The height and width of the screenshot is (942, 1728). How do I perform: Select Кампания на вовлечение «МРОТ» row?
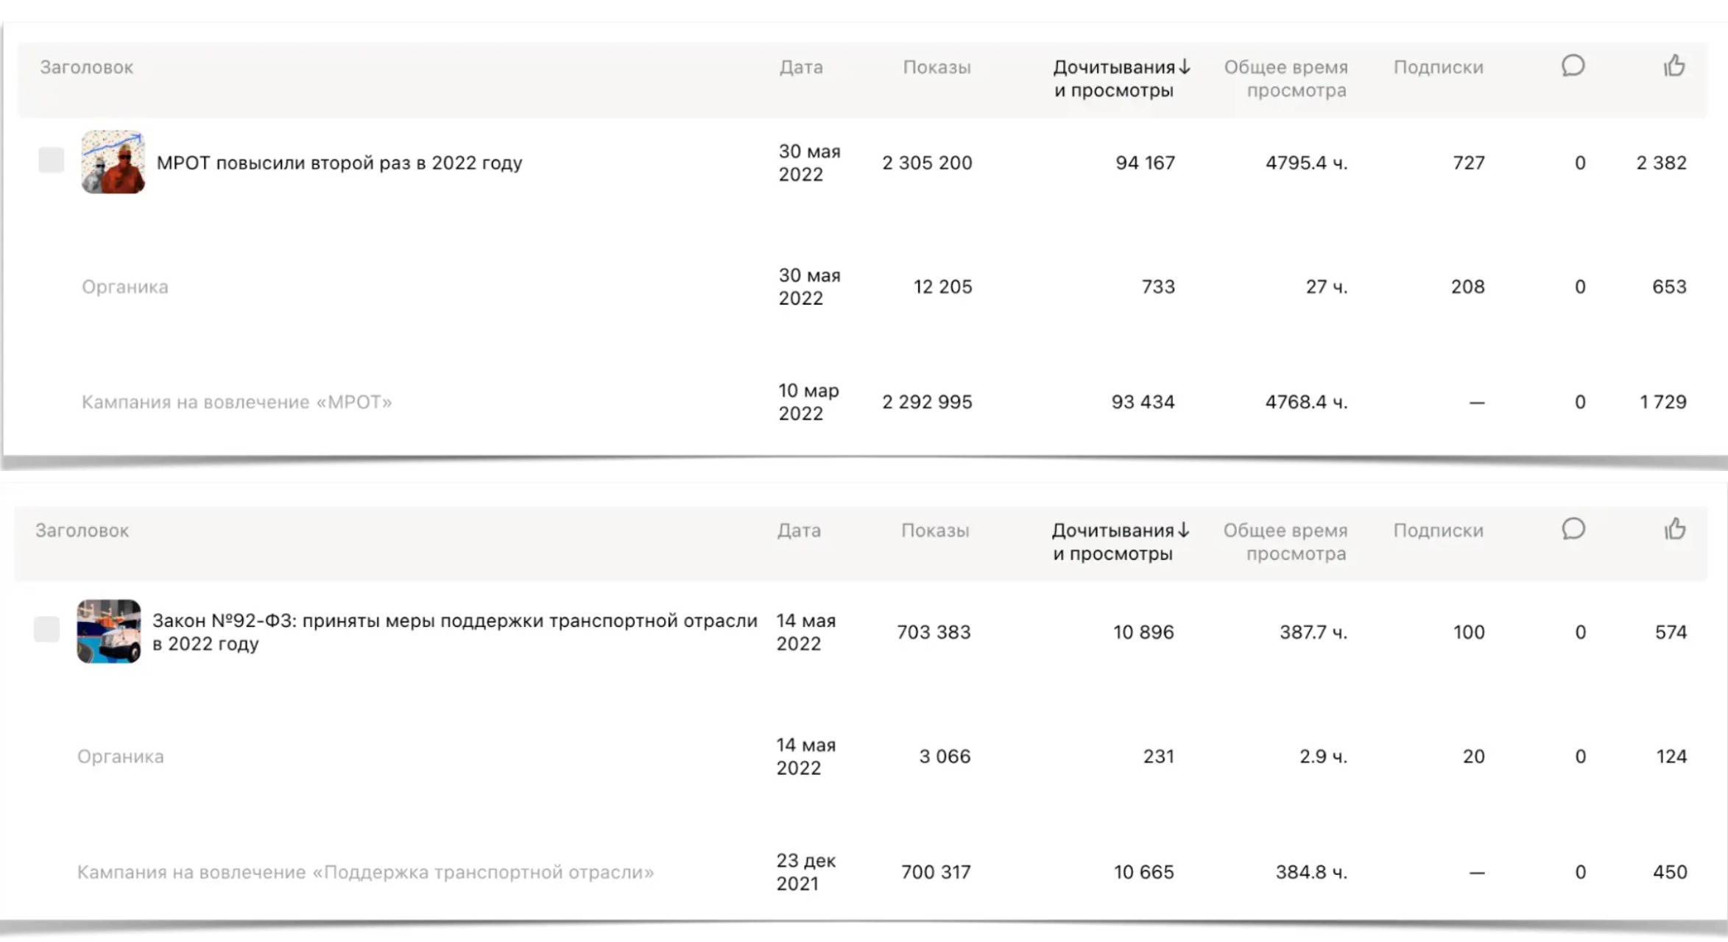point(236,402)
